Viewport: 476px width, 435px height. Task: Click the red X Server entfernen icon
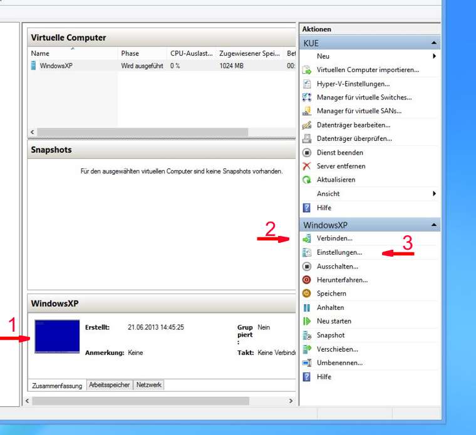307,166
